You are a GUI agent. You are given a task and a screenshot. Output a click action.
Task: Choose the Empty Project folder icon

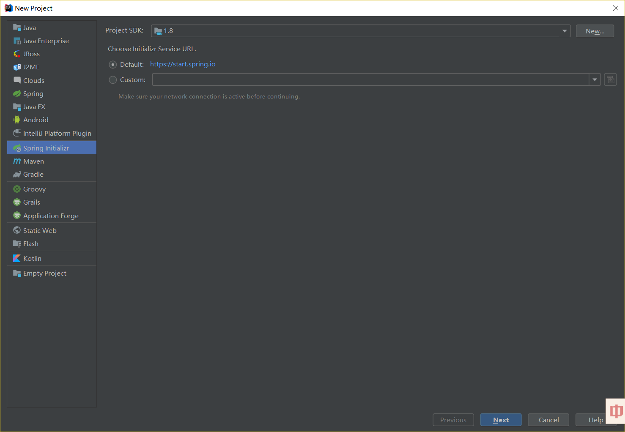coord(17,273)
